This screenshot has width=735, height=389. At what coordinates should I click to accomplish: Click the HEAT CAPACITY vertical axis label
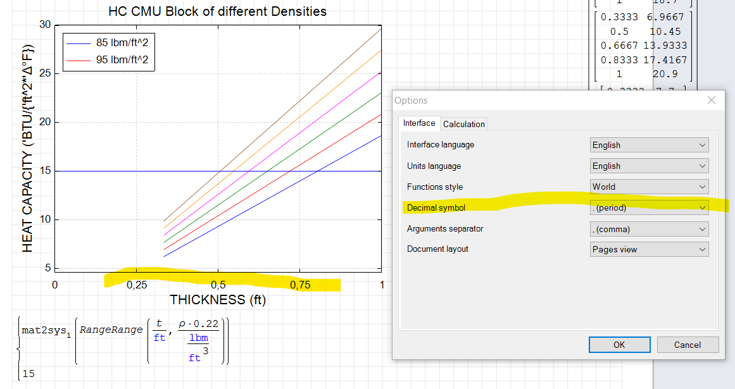point(27,149)
